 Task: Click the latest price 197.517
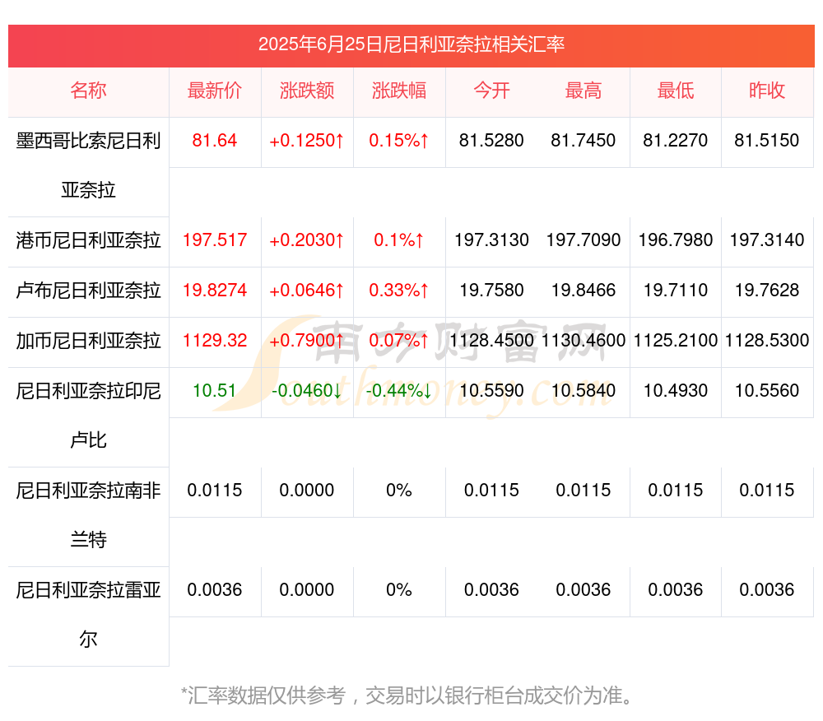[x=215, y=240]
